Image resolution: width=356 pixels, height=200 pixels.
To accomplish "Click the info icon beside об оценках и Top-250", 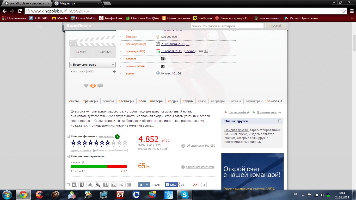I will click(183, 146).
